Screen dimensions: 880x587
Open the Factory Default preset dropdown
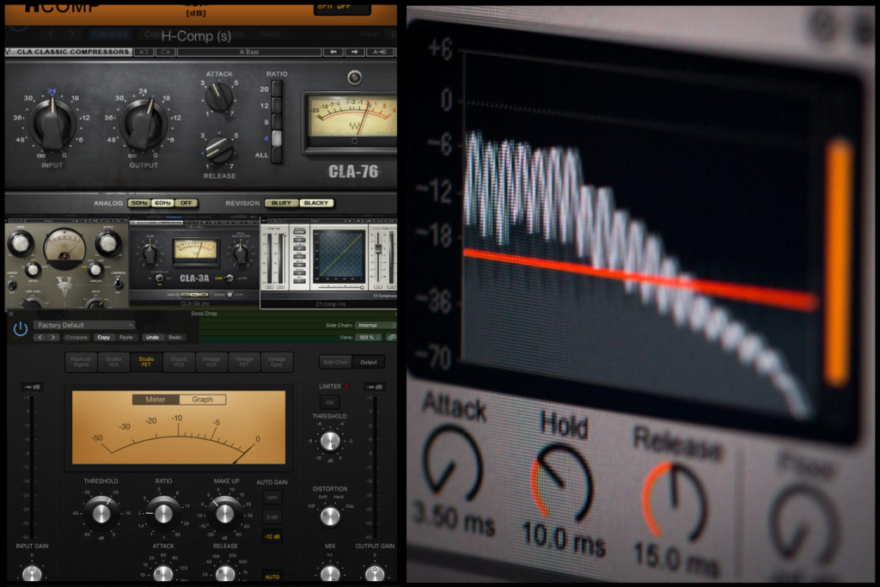84,325
